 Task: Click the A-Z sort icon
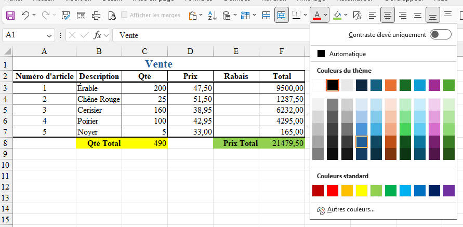[213, 15]
